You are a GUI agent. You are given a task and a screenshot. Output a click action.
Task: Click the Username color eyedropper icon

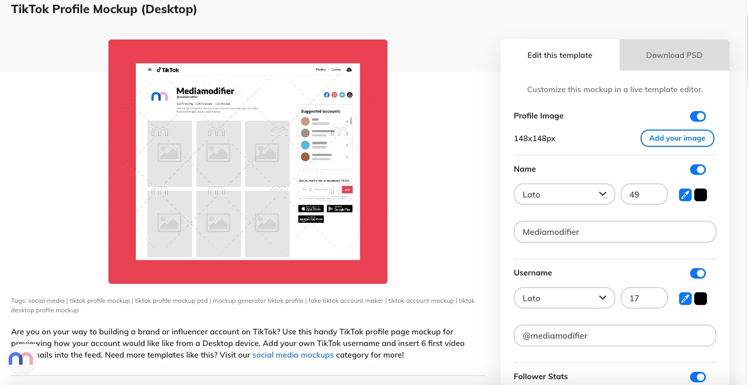coord(685,299)
